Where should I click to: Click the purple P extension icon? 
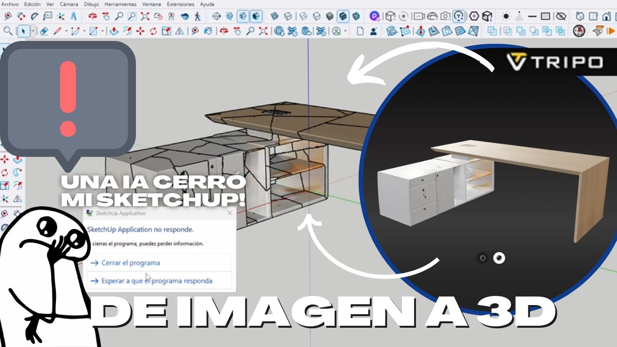tap(374, 16)
